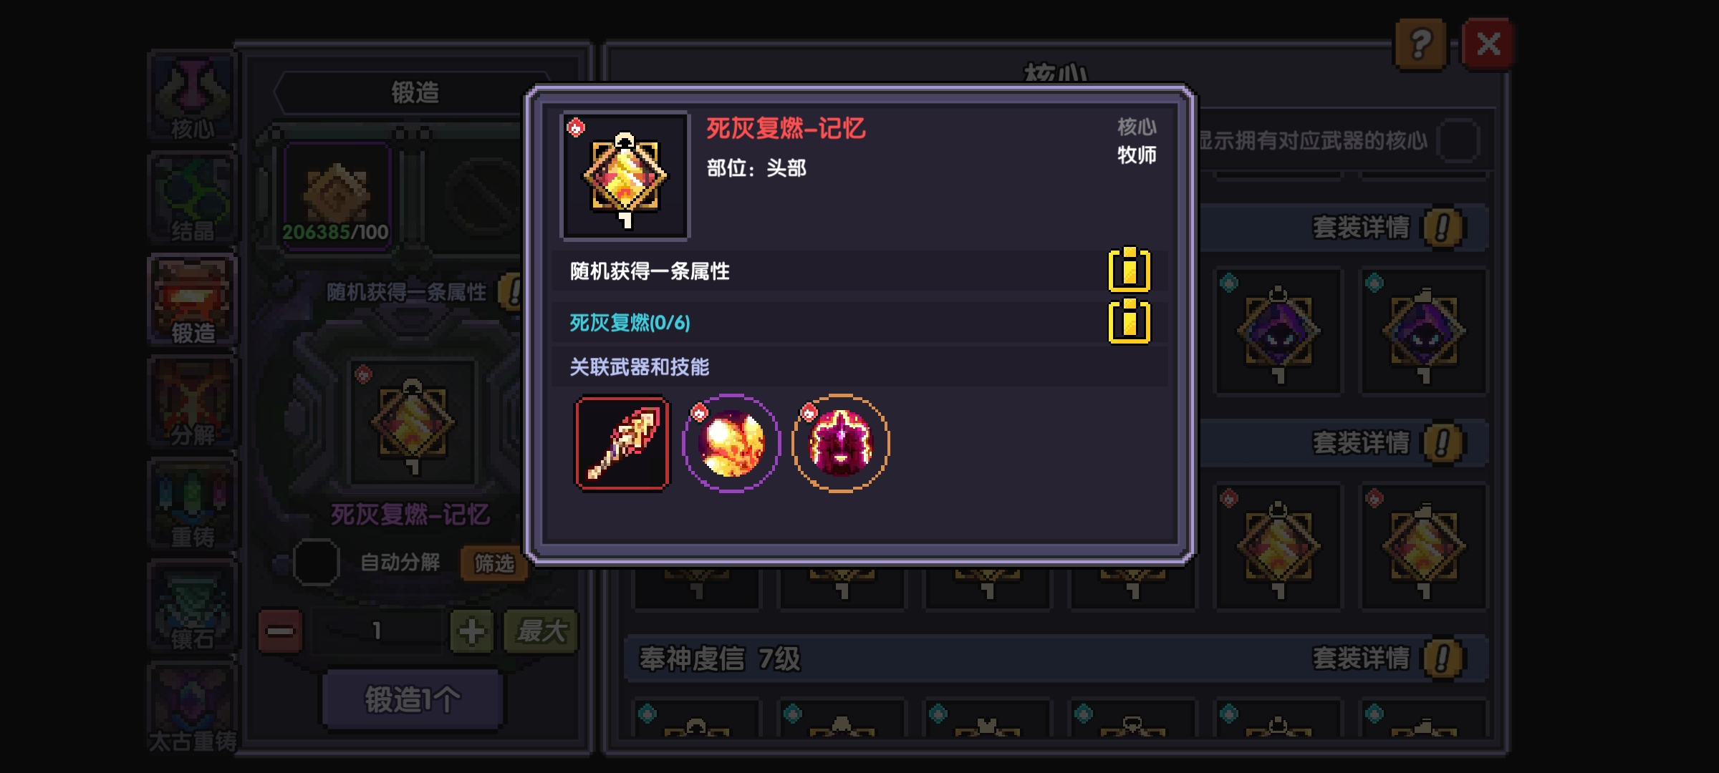This screenshot has height=773, width=1719.
Task: Open the 重铸 sidebar tab
Action: [193, 505]
